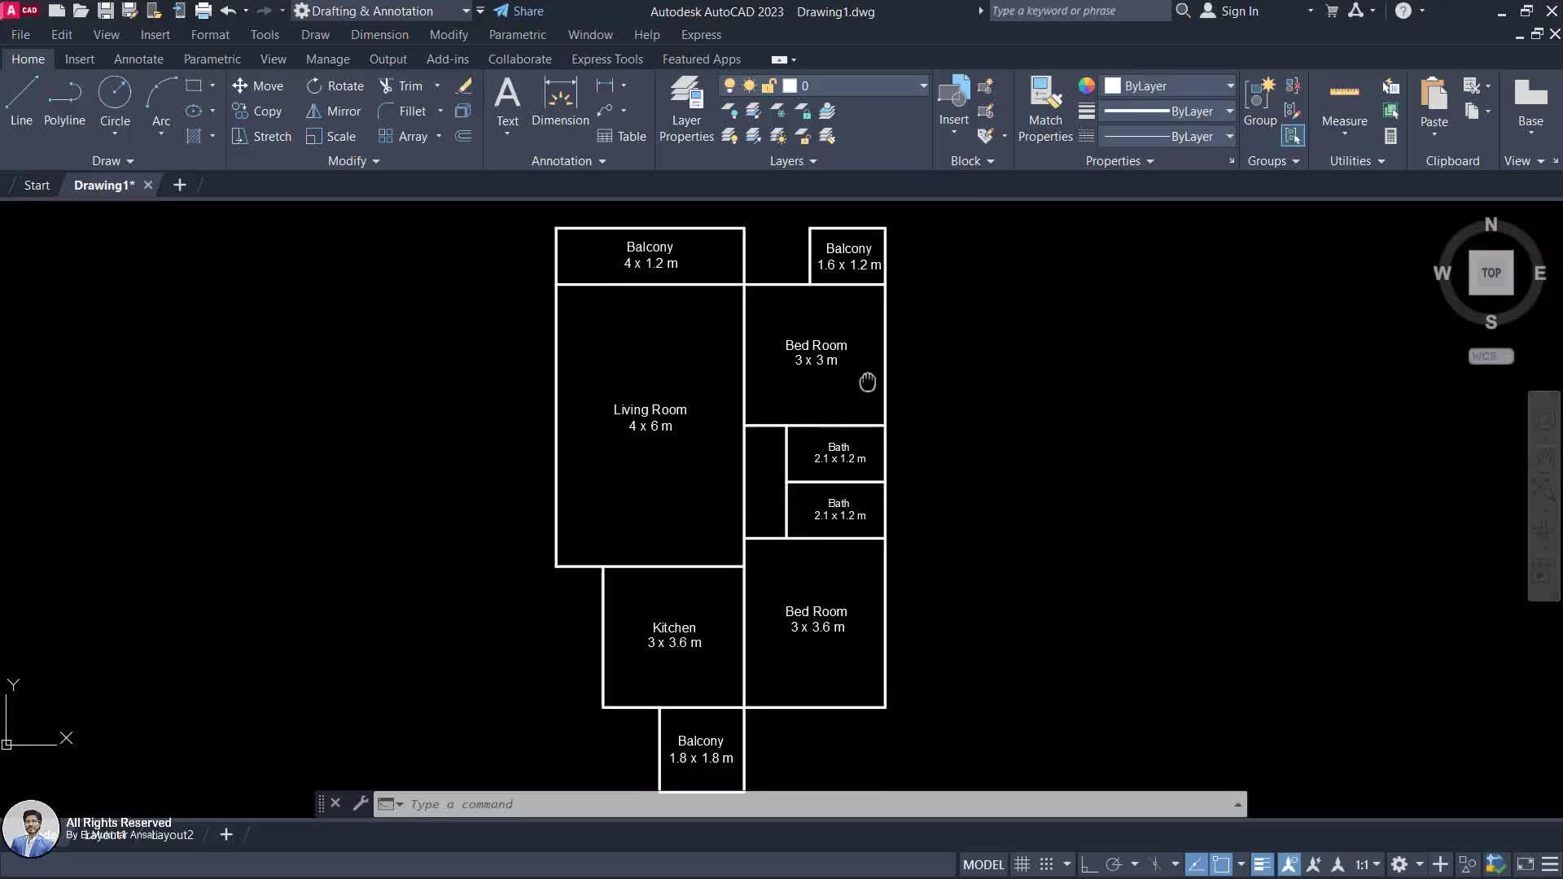Image resolution: width=1563 pixels, height=879 pixels.
Task: Open the object color ByLayer swatch
Action: click(x=1169, y=85)
